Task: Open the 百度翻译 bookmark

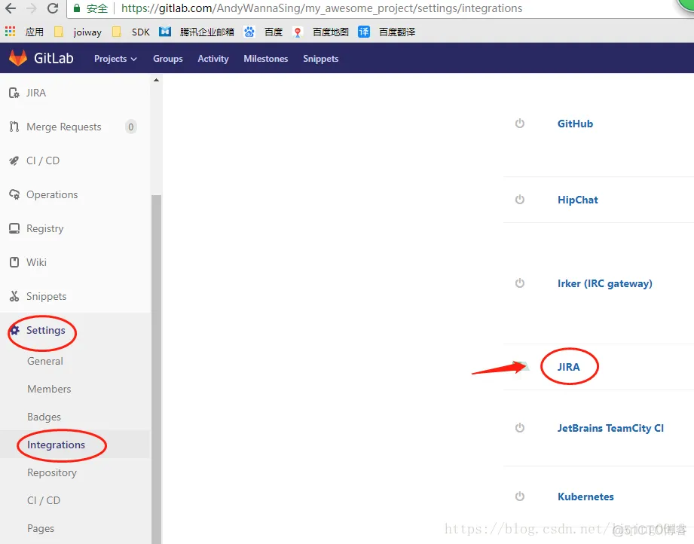Action: 397,32
